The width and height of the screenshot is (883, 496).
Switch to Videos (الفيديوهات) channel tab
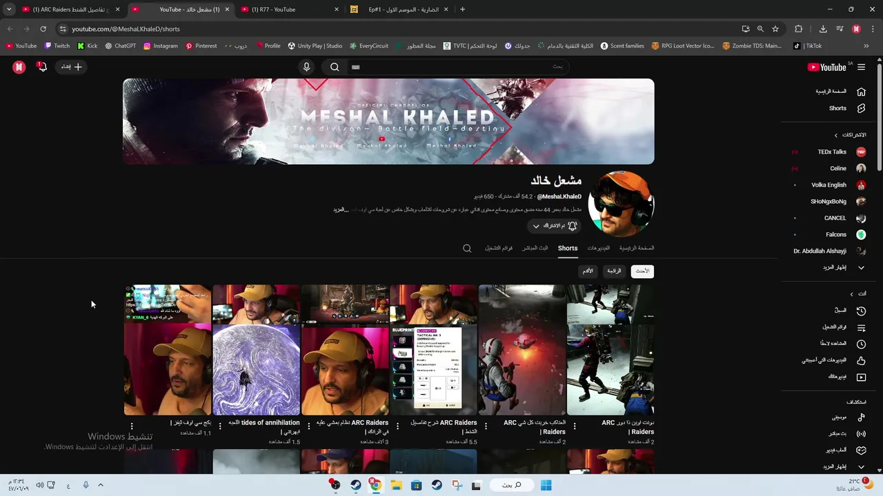point(599,248)
